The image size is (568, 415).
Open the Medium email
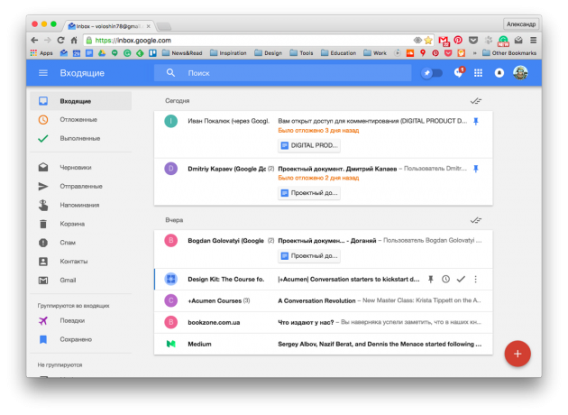click(x=323, y=344)
